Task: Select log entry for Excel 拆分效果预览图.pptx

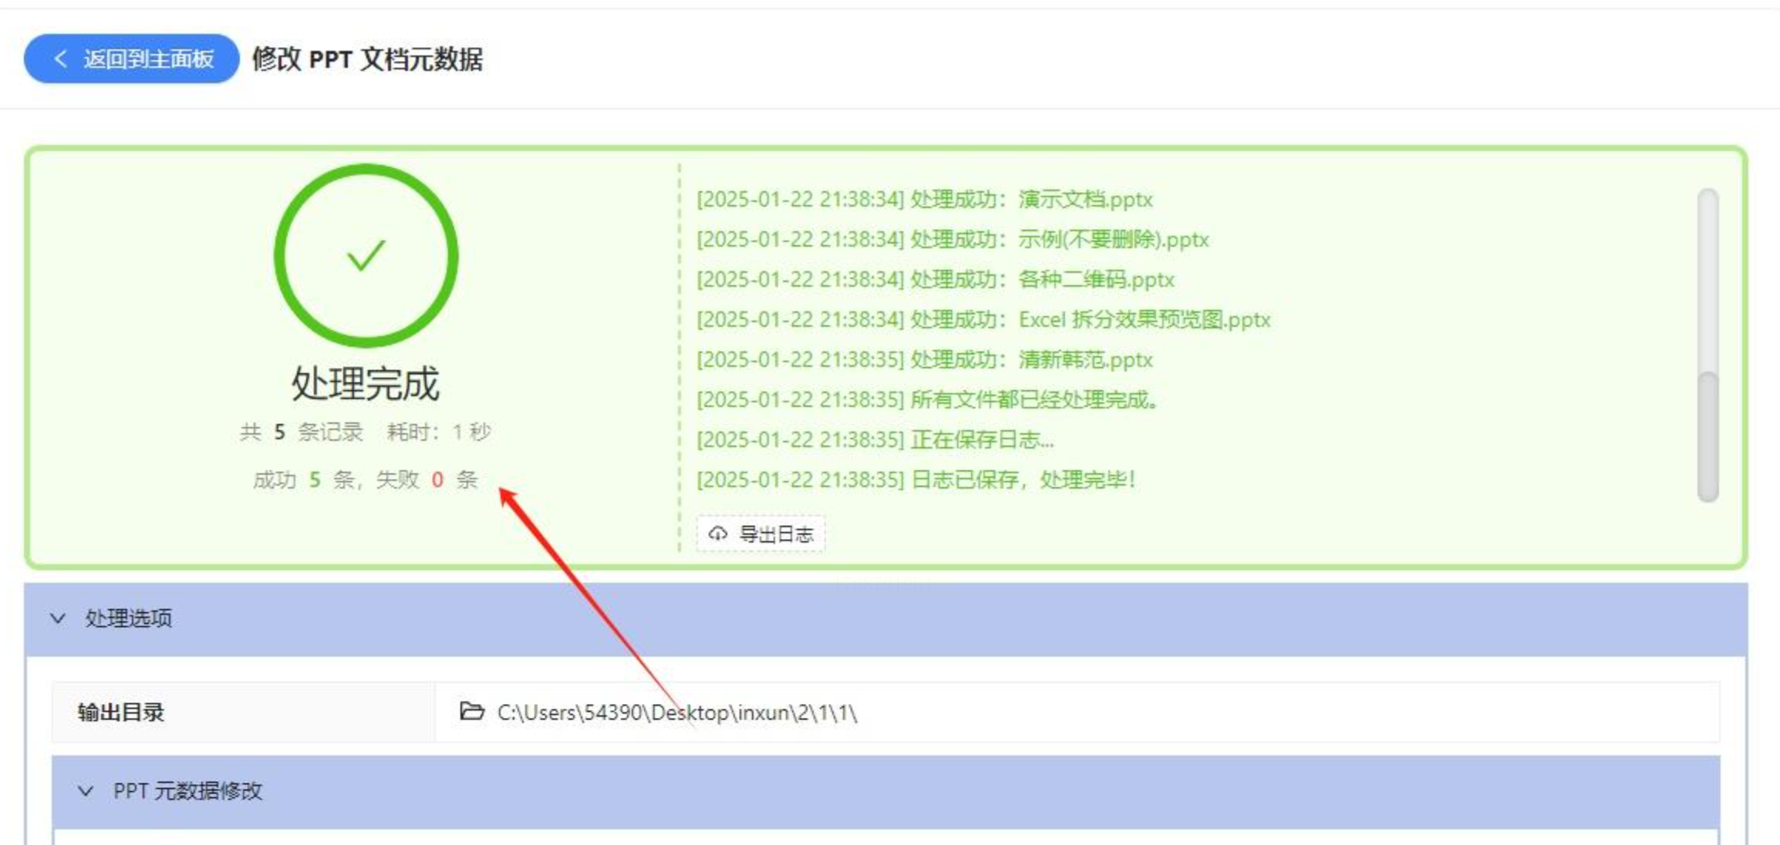Action: click(x=983, y=320)
